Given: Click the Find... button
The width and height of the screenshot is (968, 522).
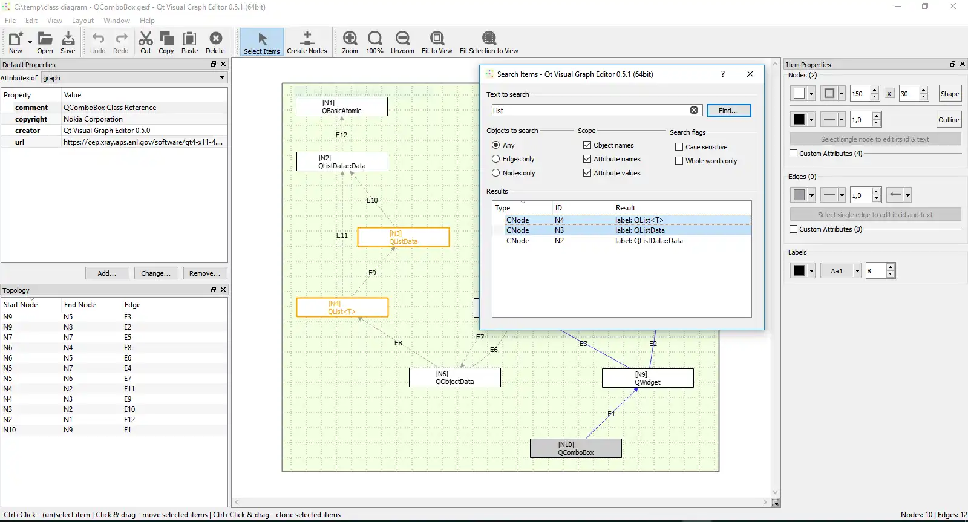Looking at the screenshot, I should tap(728, 111).
